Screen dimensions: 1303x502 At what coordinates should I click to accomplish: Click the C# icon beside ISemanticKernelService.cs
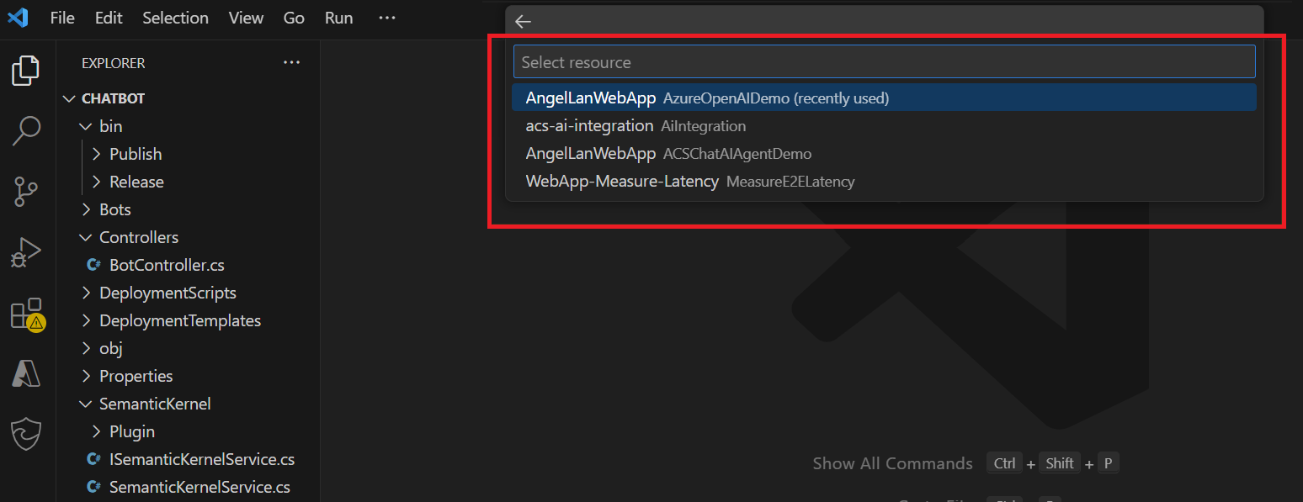coord(94,459)
